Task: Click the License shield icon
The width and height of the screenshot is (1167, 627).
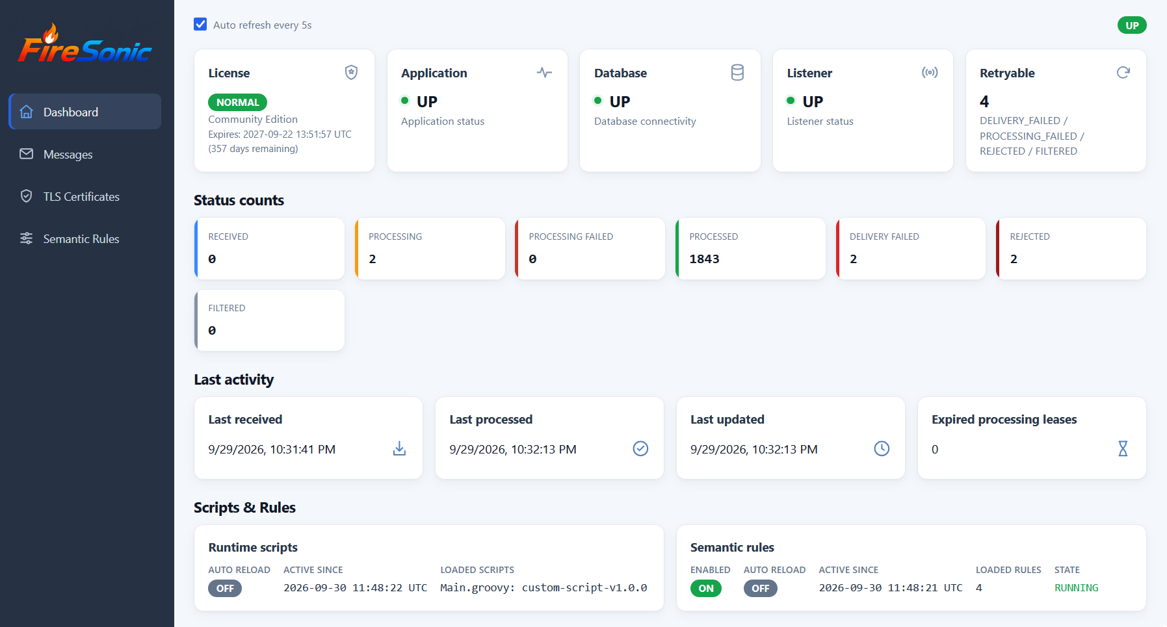Action: coord(351,72)
